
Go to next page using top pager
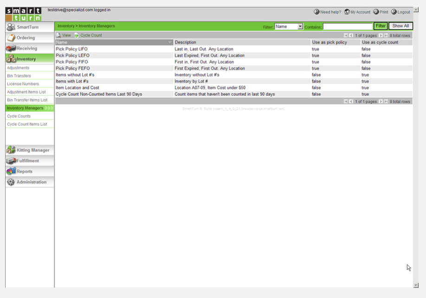pyautogui.click(x=381, y=36)
